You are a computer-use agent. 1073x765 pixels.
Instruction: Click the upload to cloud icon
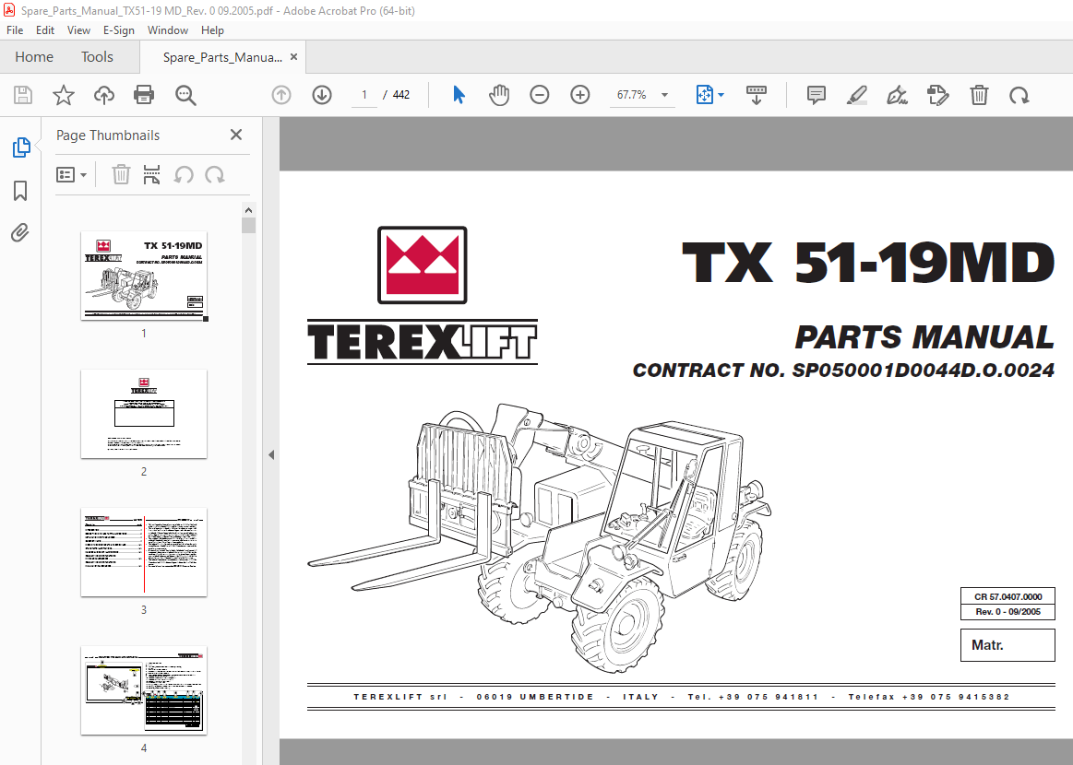pyautogui.click(x=104, y=95)
